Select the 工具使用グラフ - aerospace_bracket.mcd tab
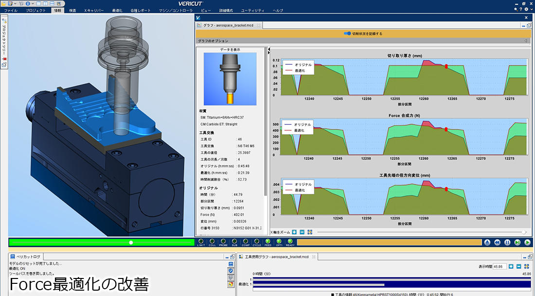 point(277,257)
